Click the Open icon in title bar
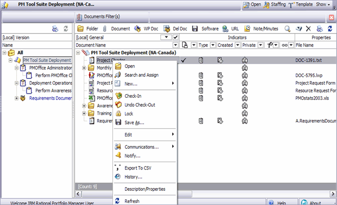337x205 pixels. pos(246,5)
